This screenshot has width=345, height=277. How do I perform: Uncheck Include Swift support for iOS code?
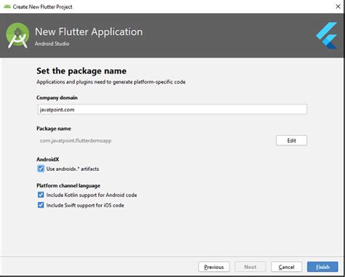[41, 205]
